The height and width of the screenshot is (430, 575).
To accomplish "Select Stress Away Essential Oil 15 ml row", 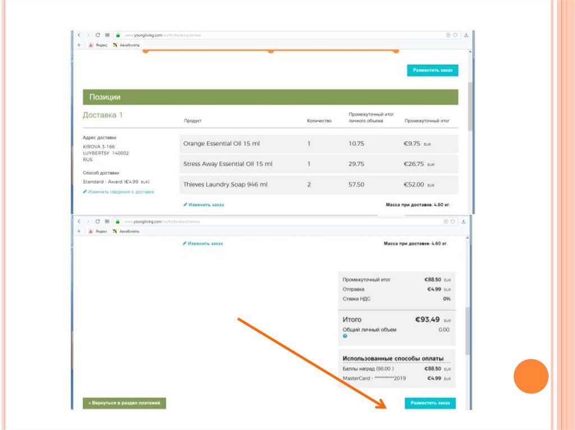I will 319,164.
